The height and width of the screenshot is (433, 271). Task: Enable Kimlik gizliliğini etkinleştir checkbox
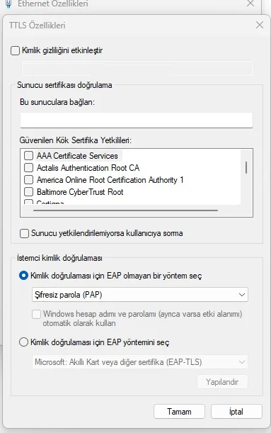(15, 50)
